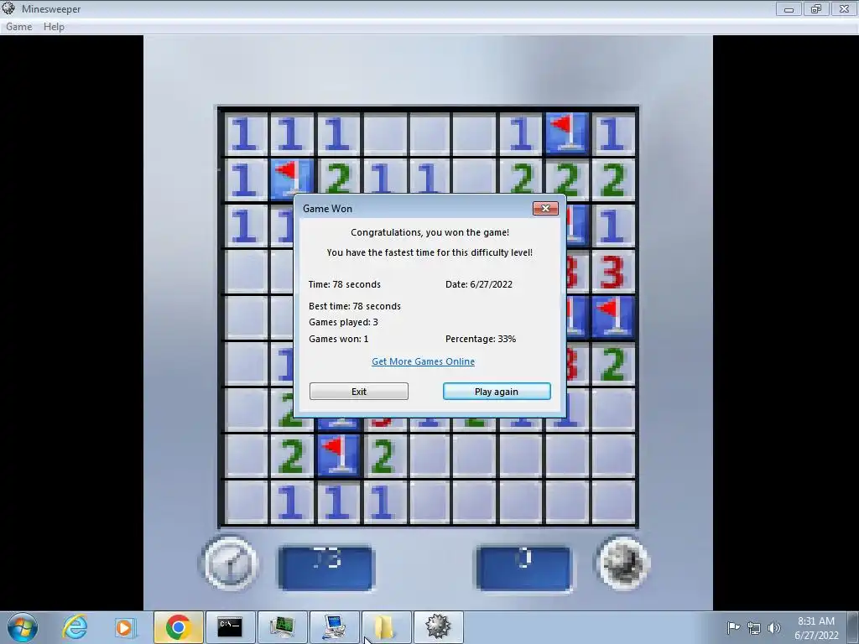Click the clock icon below the board
This screenshot has height=644, width=859.
[230, 564]
